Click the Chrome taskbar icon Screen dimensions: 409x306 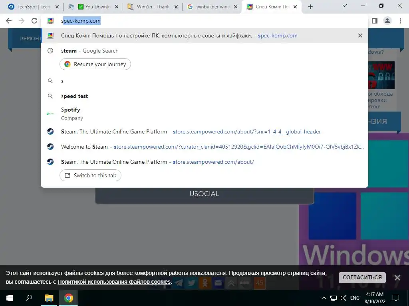tap(69, 298)
